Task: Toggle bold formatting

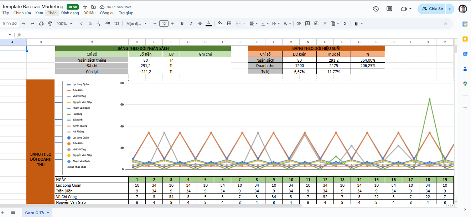Action: 182,24
